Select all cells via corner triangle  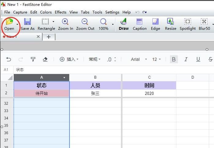coord(10,78)
